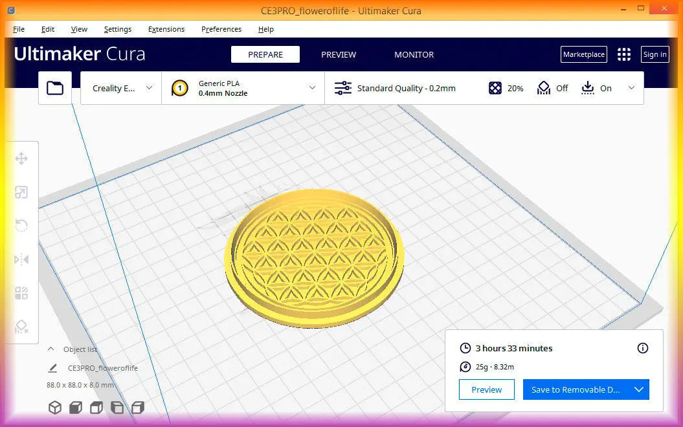
Task: Click Save to Removable Drive
Action: (x=576, y=389)
